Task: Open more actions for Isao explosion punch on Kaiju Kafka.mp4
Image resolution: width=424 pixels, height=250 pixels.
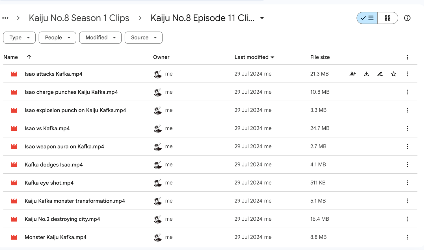Action: click(407, 110)
